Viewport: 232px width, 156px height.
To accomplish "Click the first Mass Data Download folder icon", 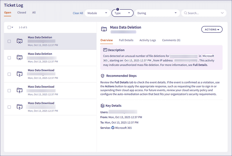I will [20, 74].
